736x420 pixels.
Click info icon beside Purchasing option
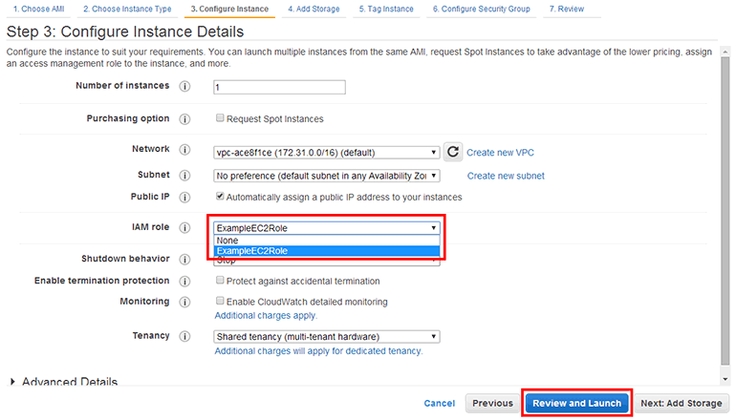tap(184, 119)
